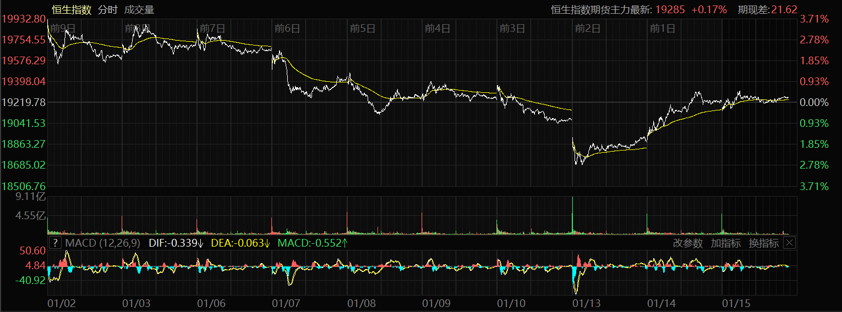842x312 pixels.
Task: Click 改参数 to modify indicator parameters
Action: tap(688, 243)
